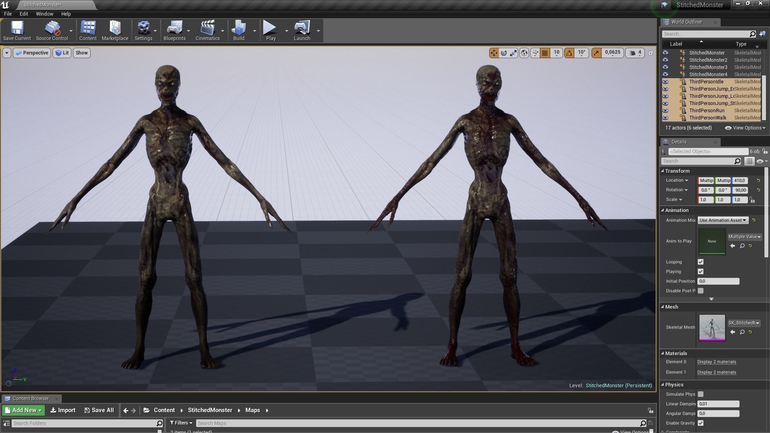Viewport: 770px width, 433px height.
Task: Hide ThirdPersonIdle actor via eye icon
Action: click(x=665, y=82)
